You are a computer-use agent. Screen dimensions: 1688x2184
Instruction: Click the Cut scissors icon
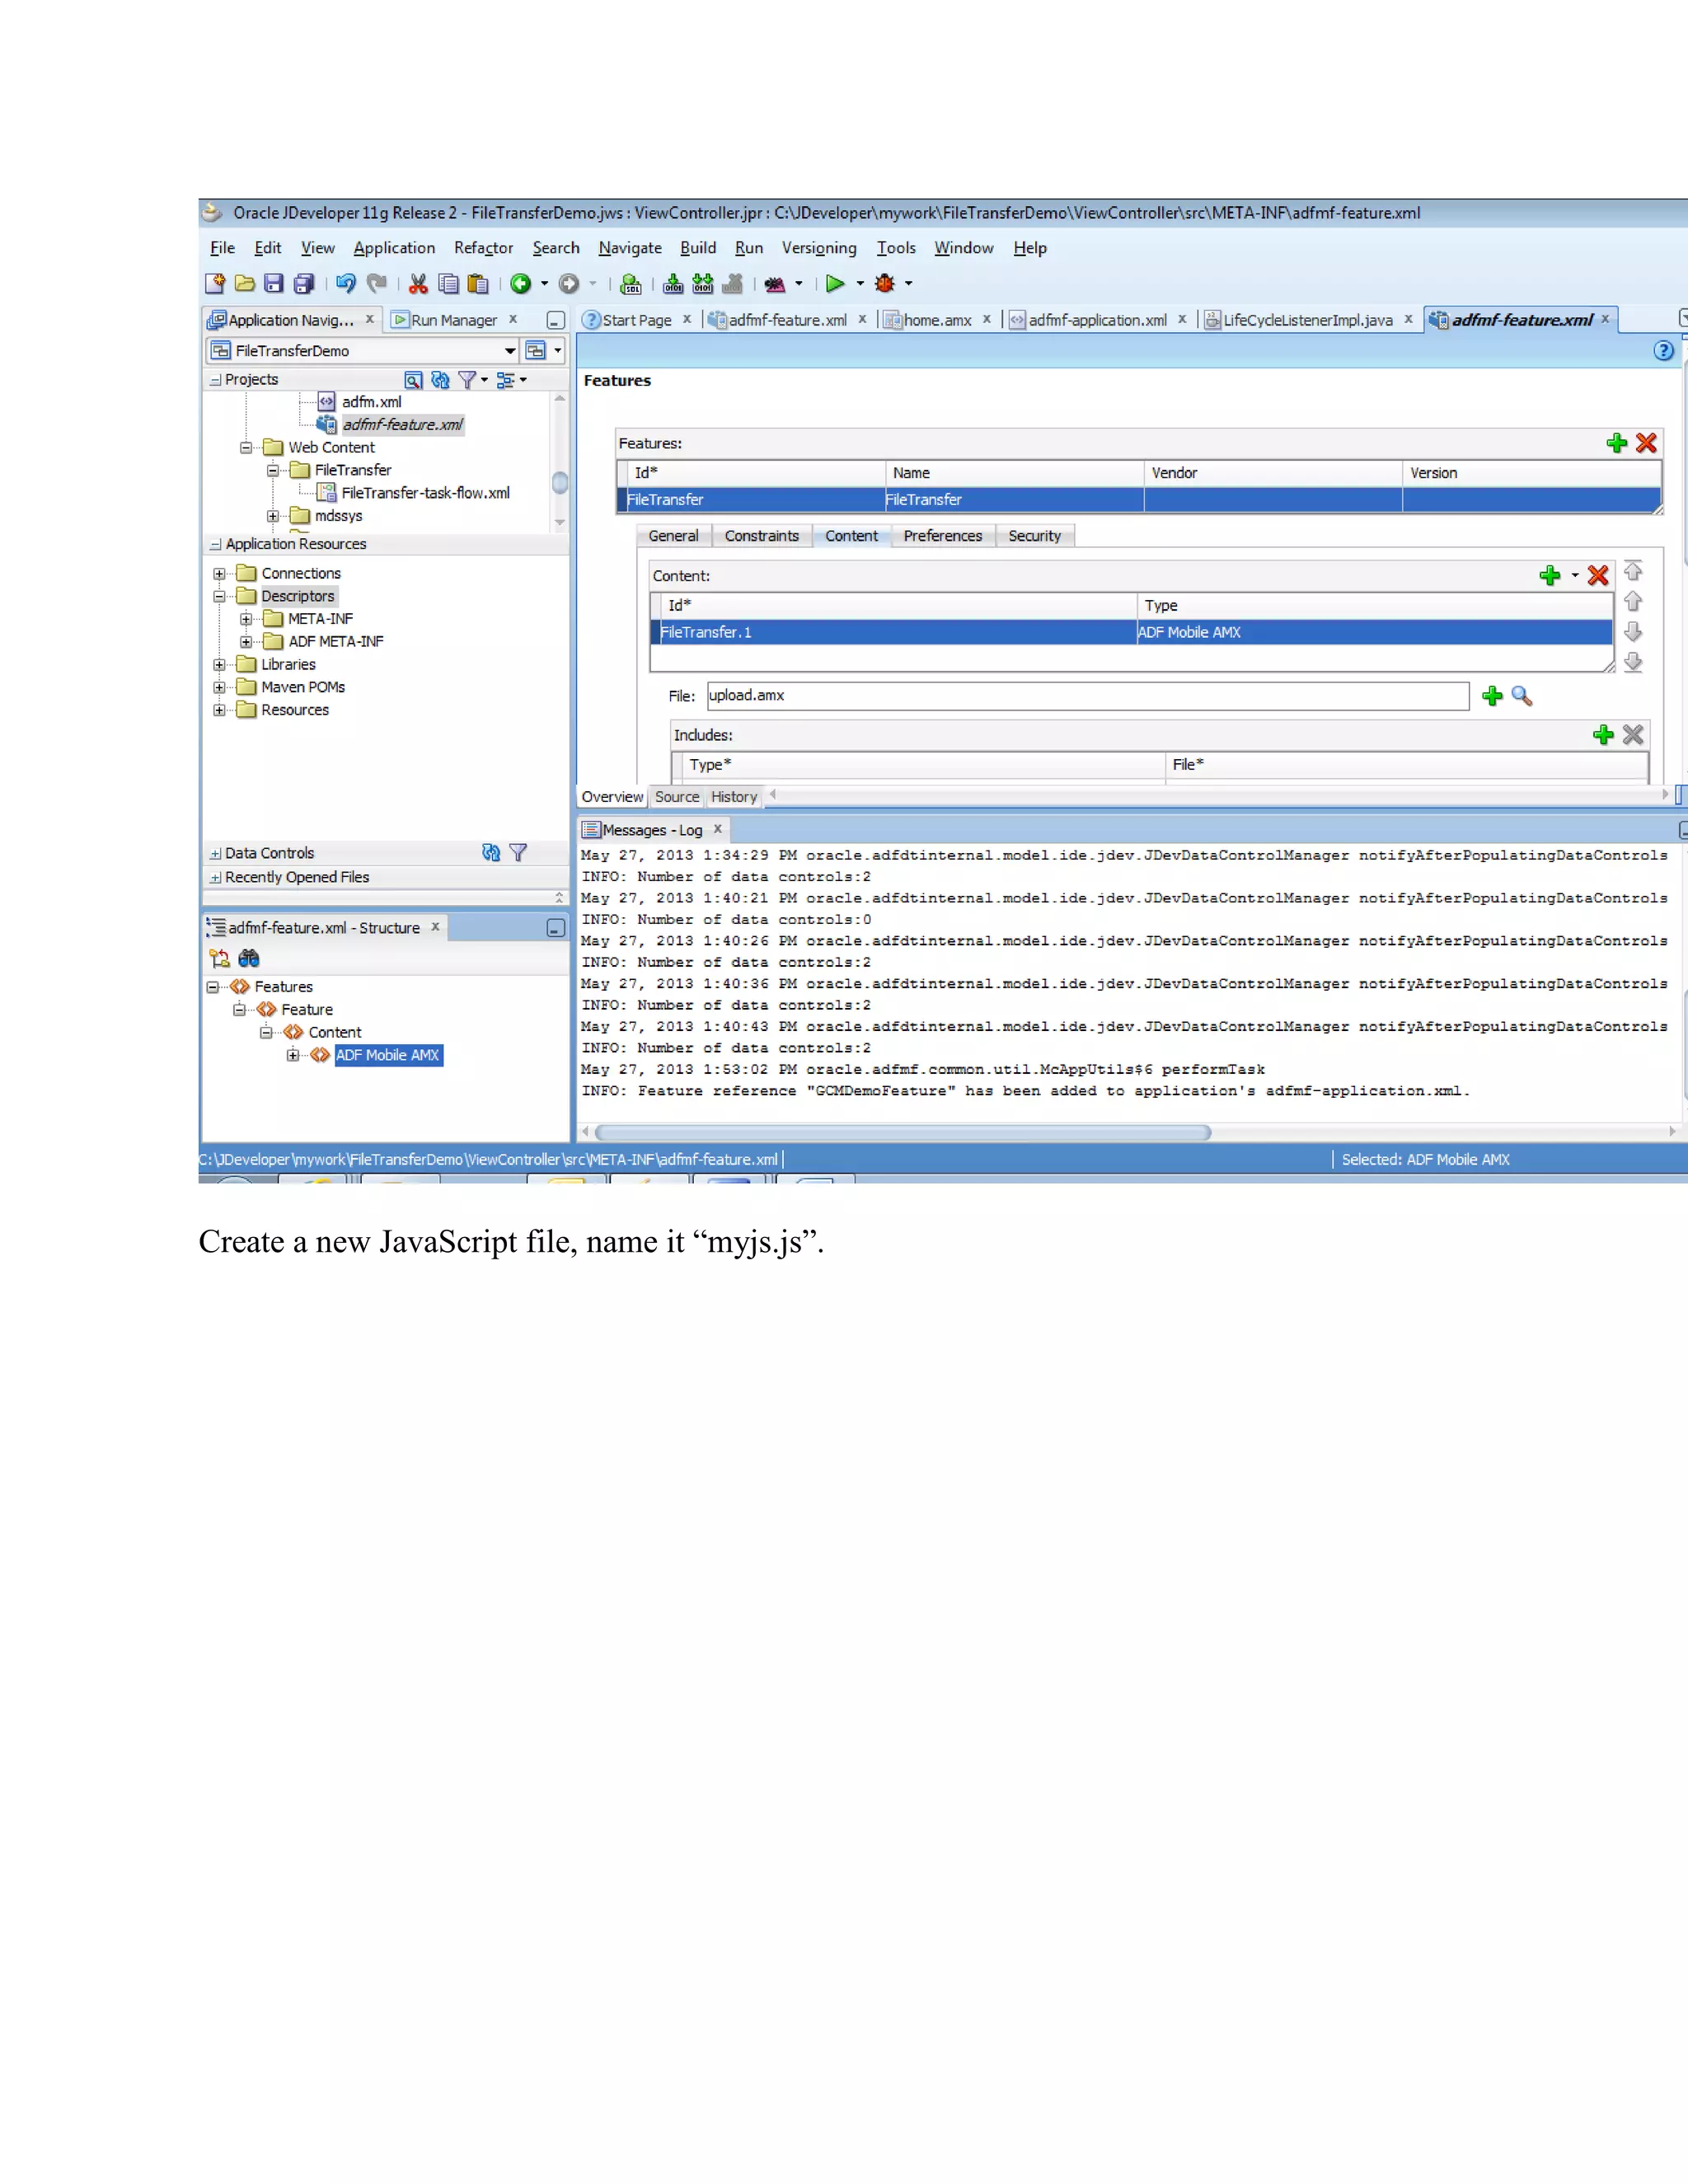418,284
